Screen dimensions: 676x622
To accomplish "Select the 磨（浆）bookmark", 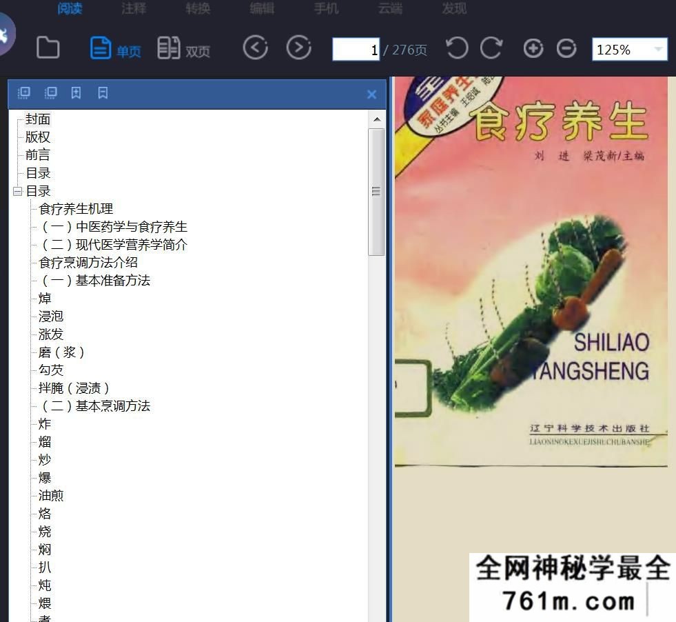I will [62, 352].
